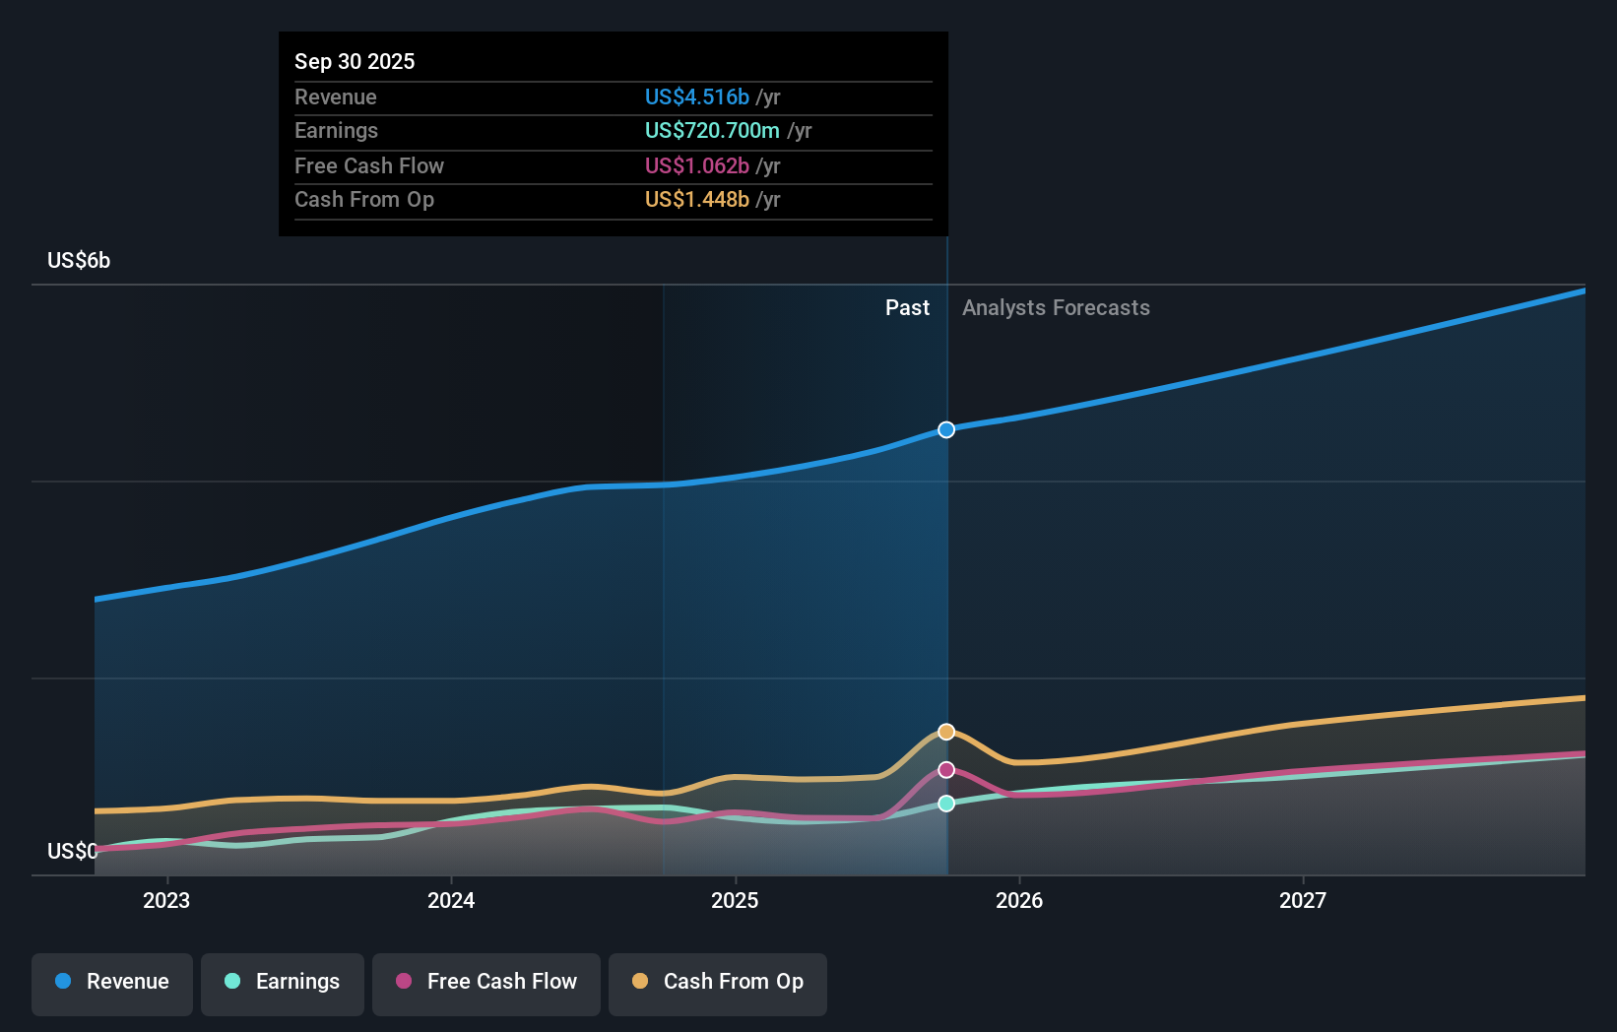Screen dimensions: 1617x1032
Task: Select the blue Revenue data point marker
Action: [x=946, y=429]
